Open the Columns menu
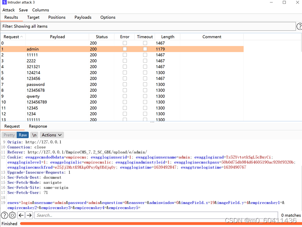302x227 pixels. click(x=40, y=10)
